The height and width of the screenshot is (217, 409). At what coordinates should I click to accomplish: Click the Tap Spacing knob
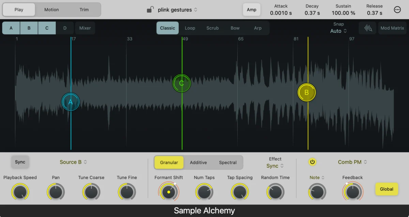(x=240, y=192)
